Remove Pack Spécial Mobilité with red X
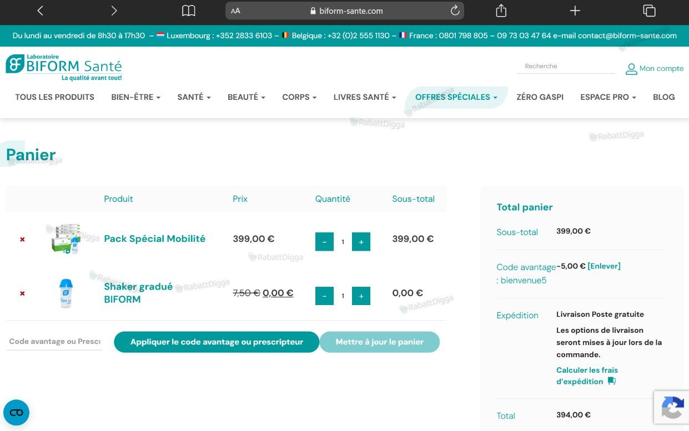The height and width of the screenshot is (431, 689). click(x=22, y=240)
